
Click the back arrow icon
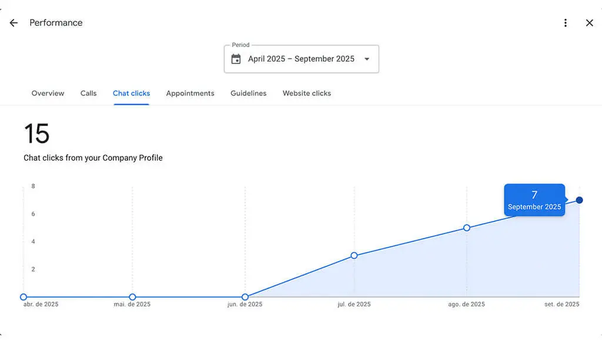pos(13,23)
